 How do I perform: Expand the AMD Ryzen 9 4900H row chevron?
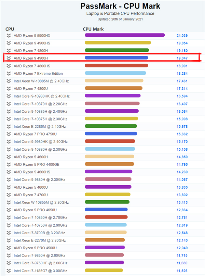click(x=9, y=58)
